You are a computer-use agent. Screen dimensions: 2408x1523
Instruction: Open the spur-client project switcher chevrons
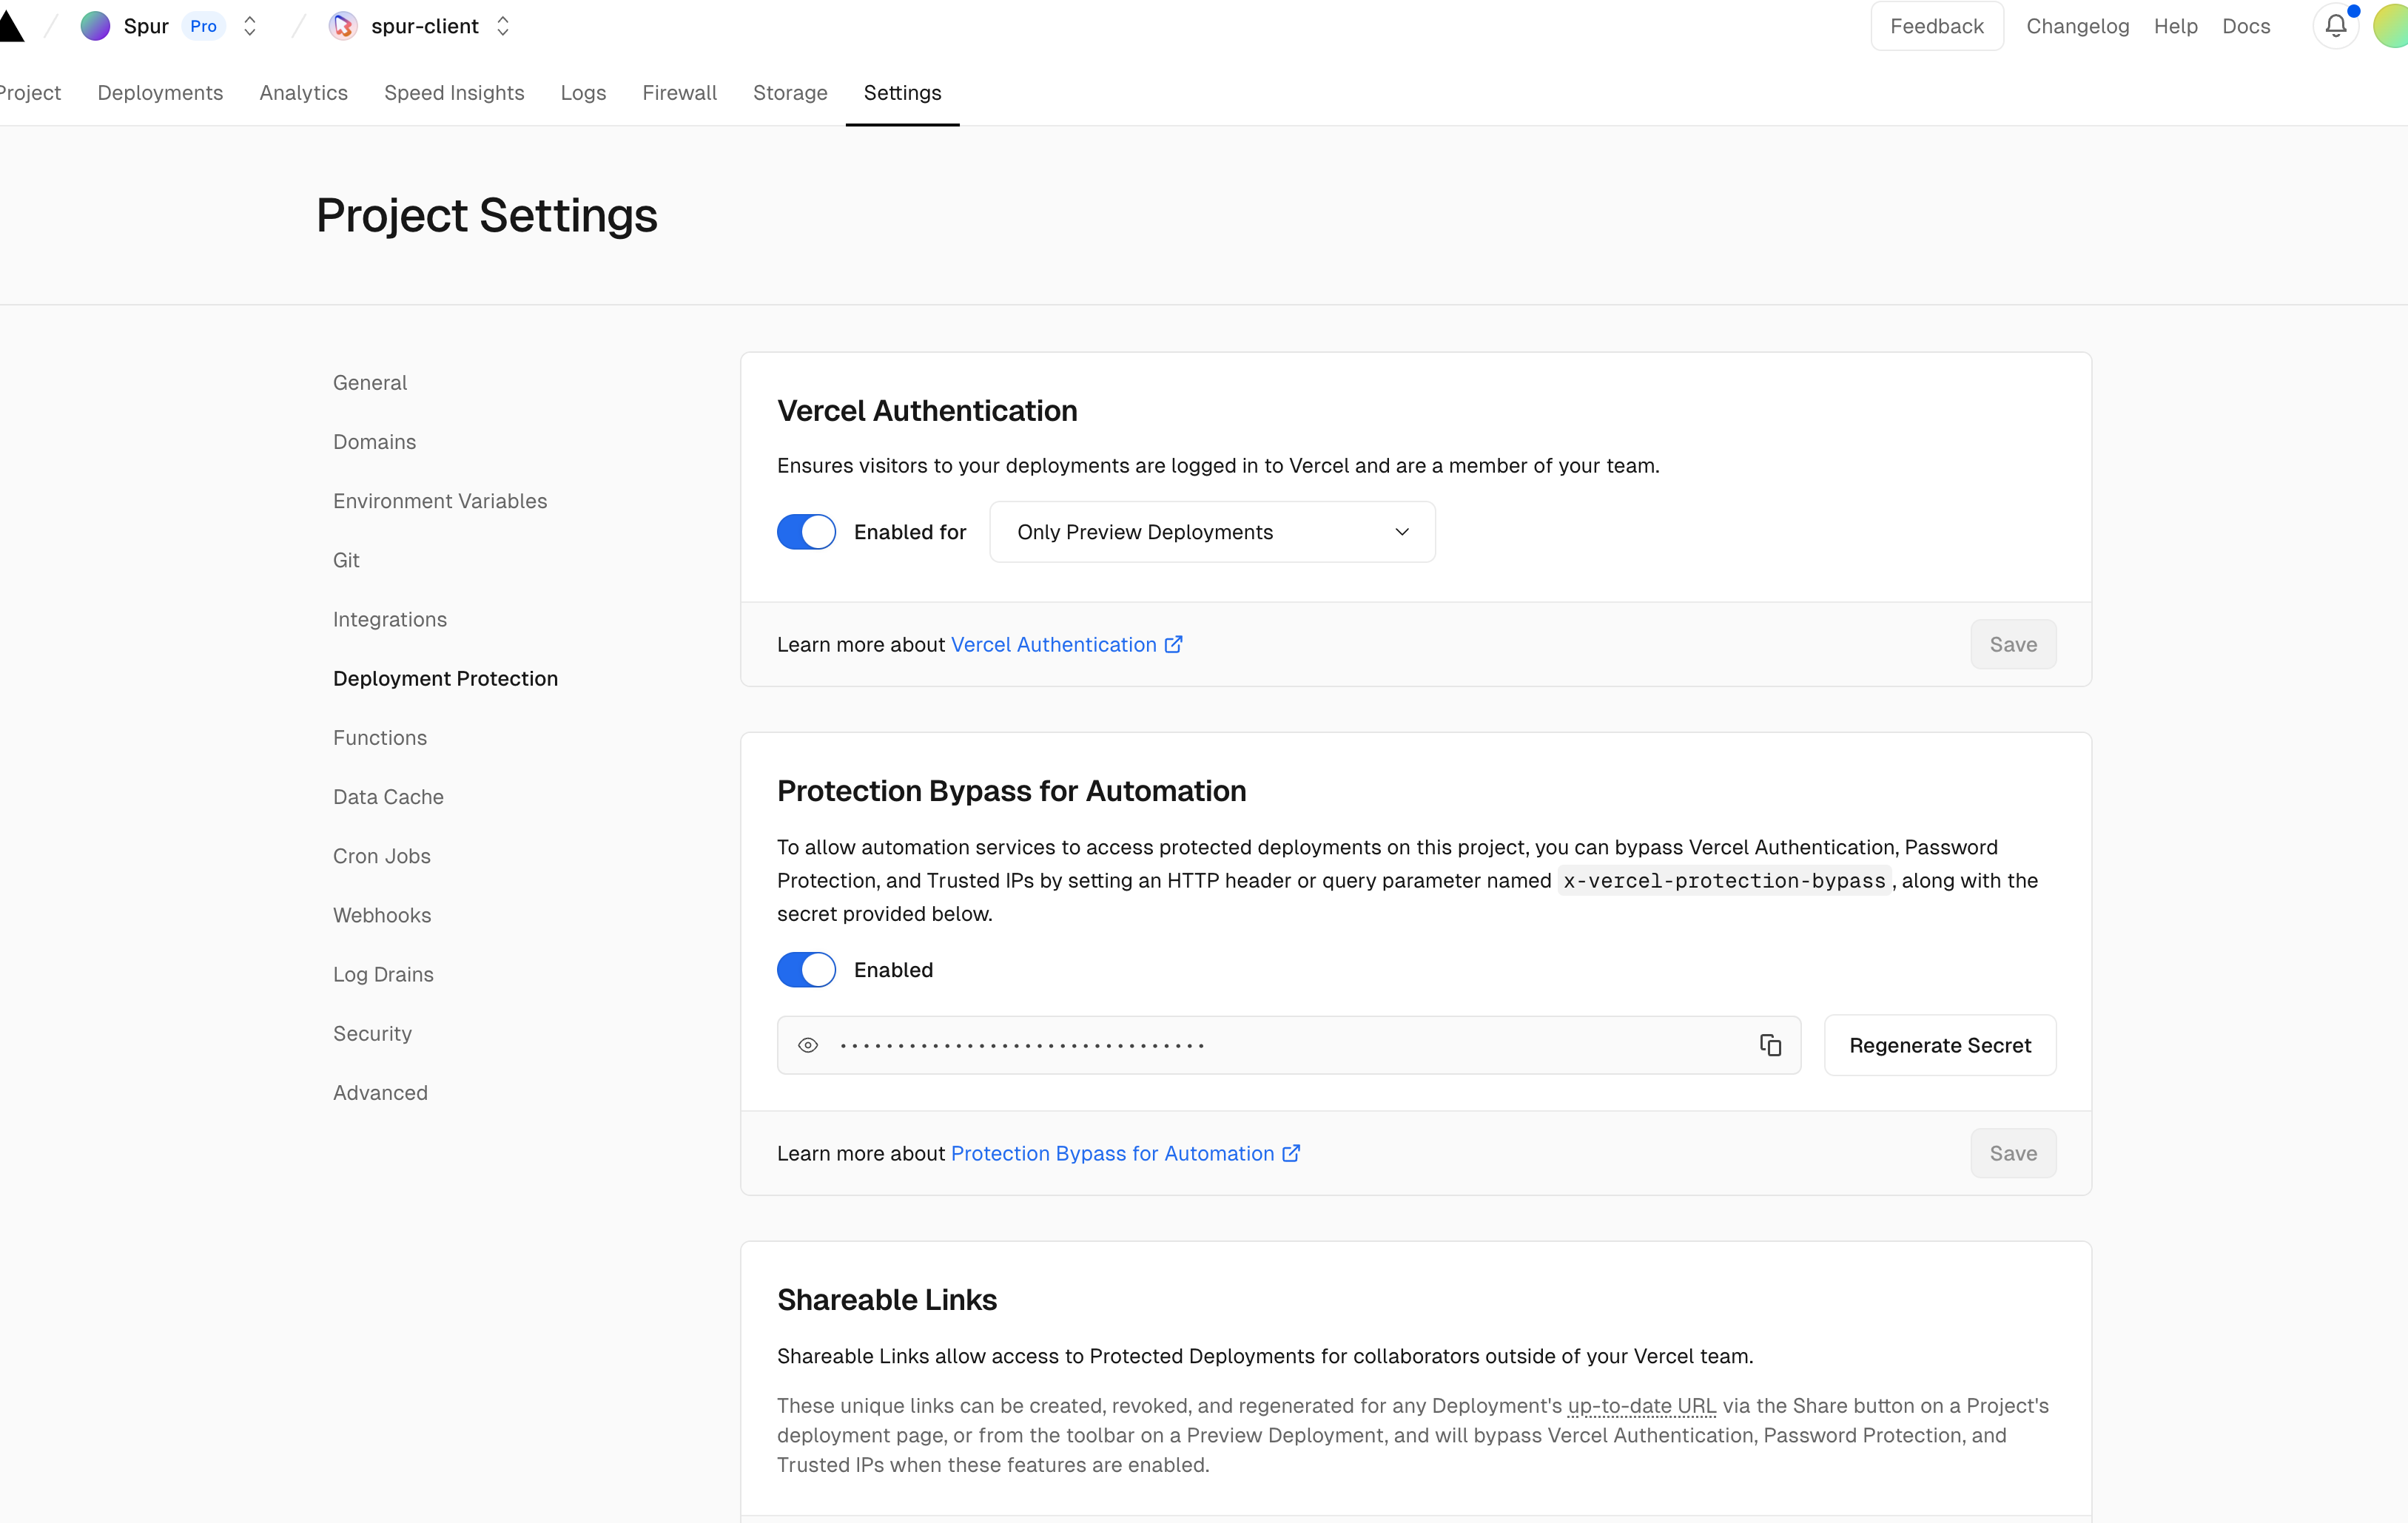pos(503,26)
